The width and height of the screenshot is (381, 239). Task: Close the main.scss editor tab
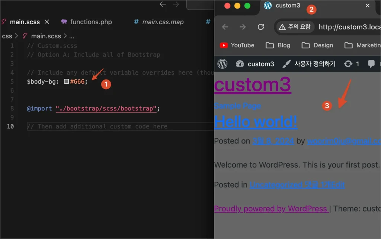tap(47, 22)
